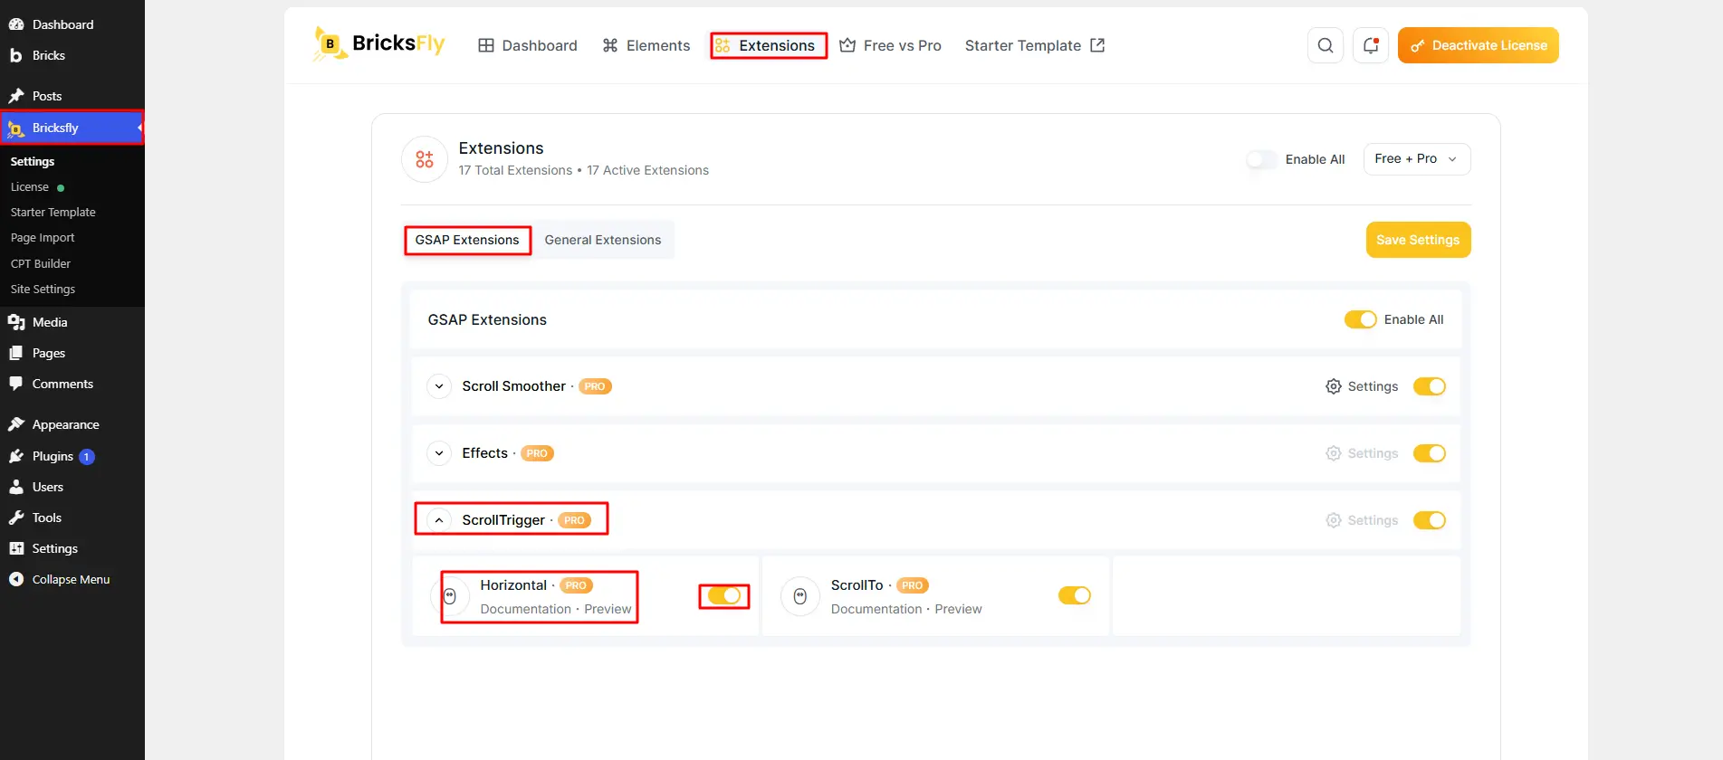This screenshot has width=1723, height=760.
Task: Open Horizontal Documentation link
Action: (x=526, y=609)
